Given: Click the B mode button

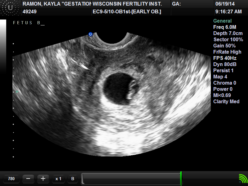Looking at the screenshot, I should point(73,179).
